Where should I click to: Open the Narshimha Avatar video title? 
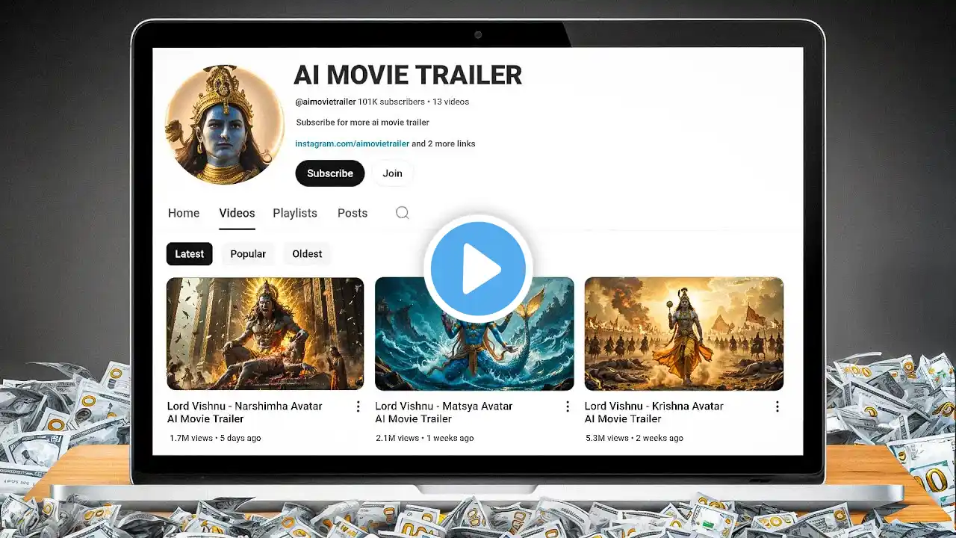[245, 412]
